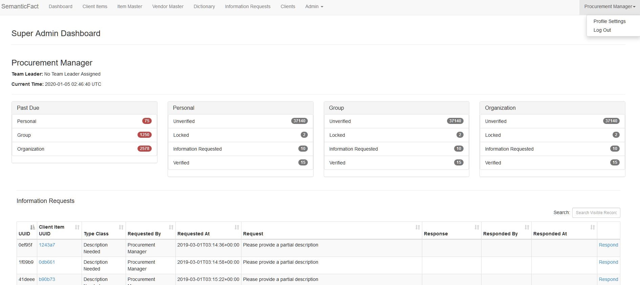This screenshot has height=285, width=640.
Task: Click Past Due Personal badge 75
Action: tap(147, 121)
